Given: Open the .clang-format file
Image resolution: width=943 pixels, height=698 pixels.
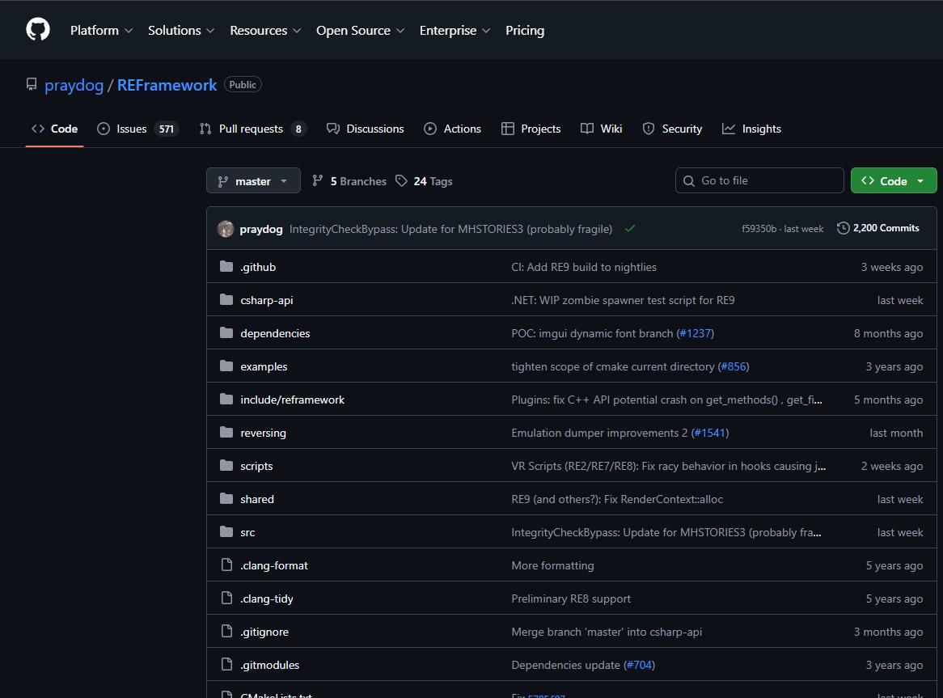Looking at the screenshot, I should (x=274, y=565).
